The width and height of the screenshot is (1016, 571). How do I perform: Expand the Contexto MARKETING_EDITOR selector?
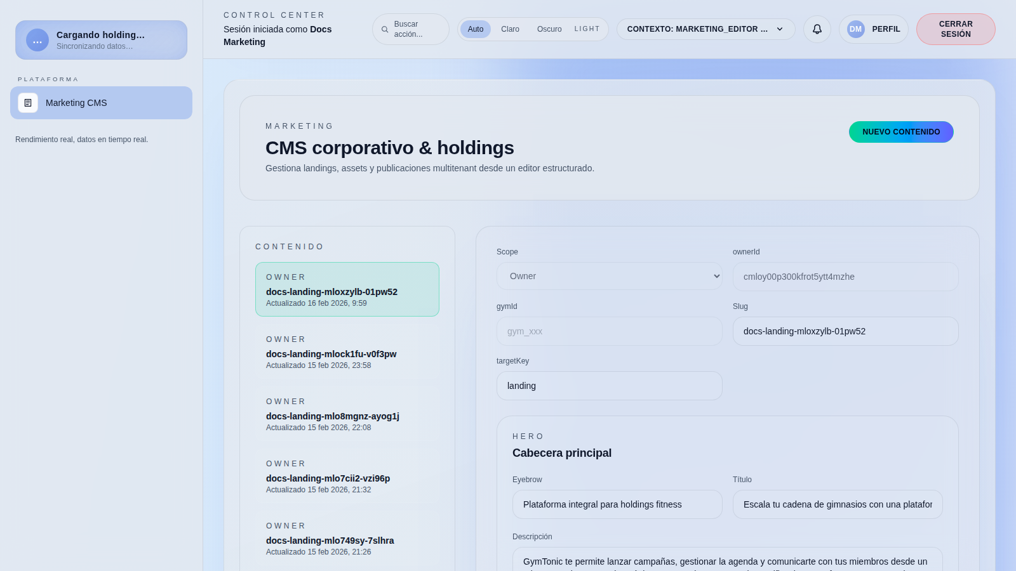tap(705, 29)
